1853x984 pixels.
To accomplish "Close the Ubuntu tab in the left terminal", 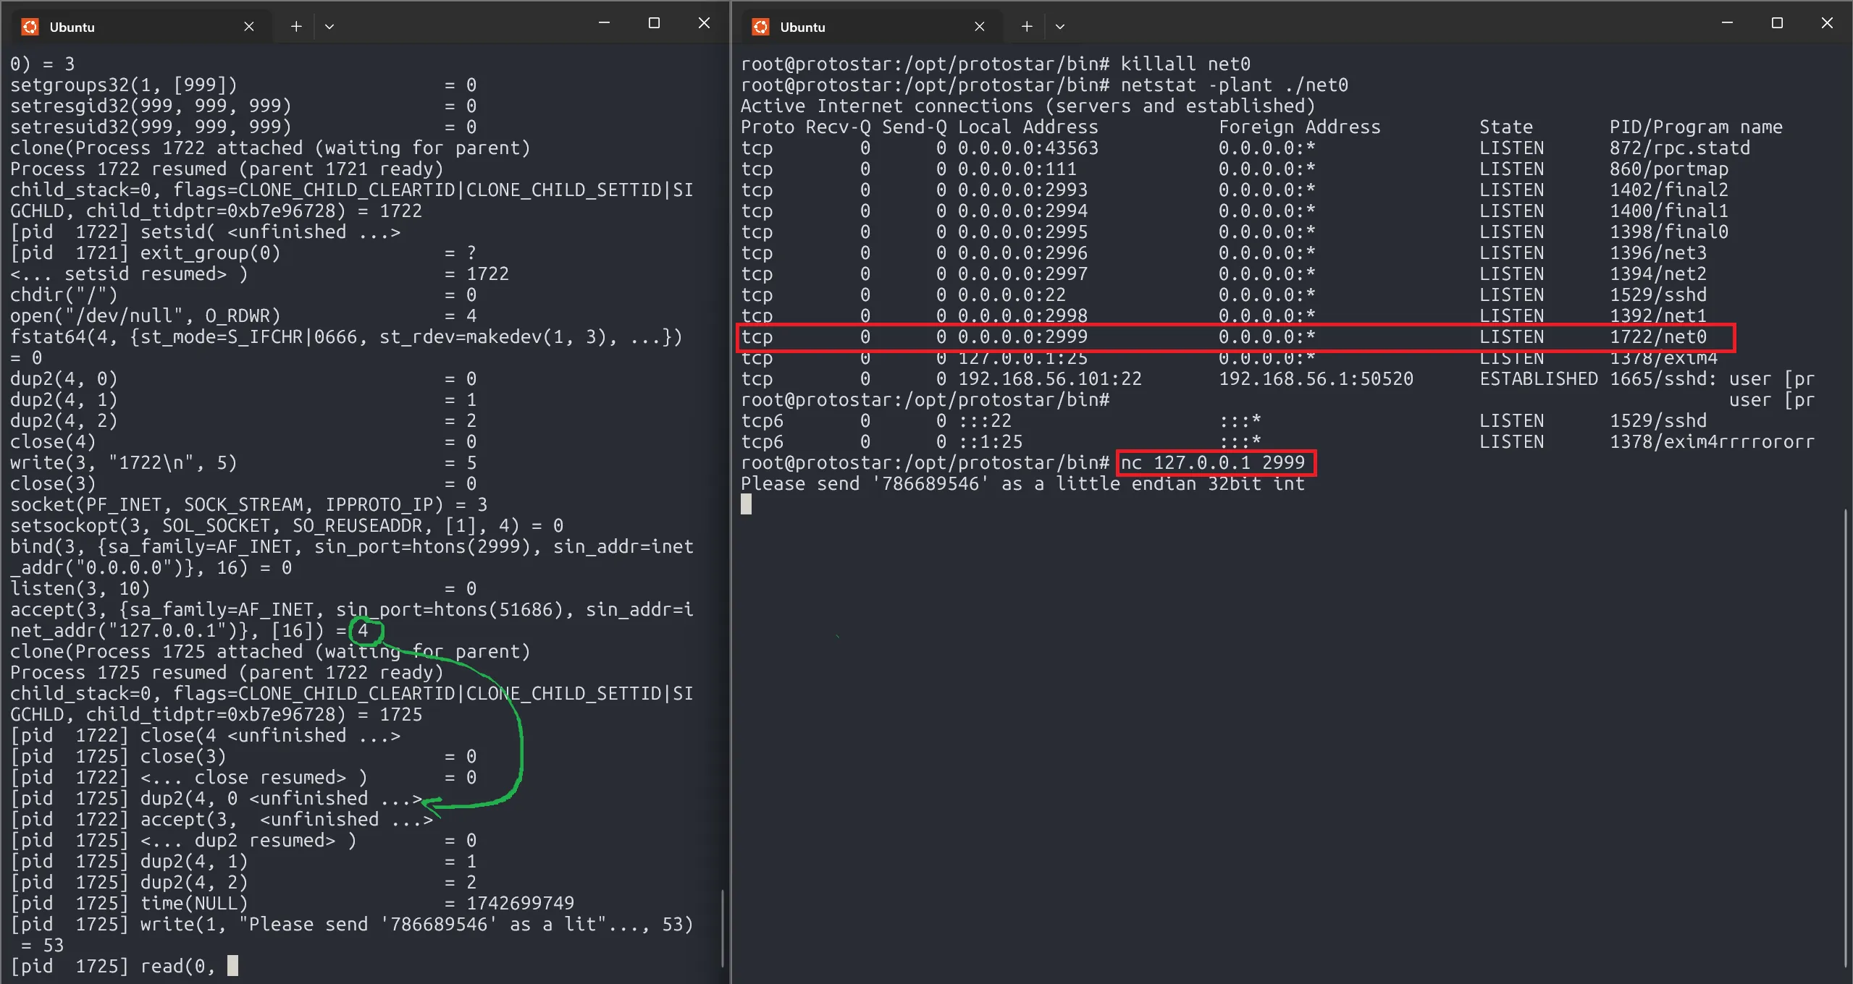I will tap(249, 26).
